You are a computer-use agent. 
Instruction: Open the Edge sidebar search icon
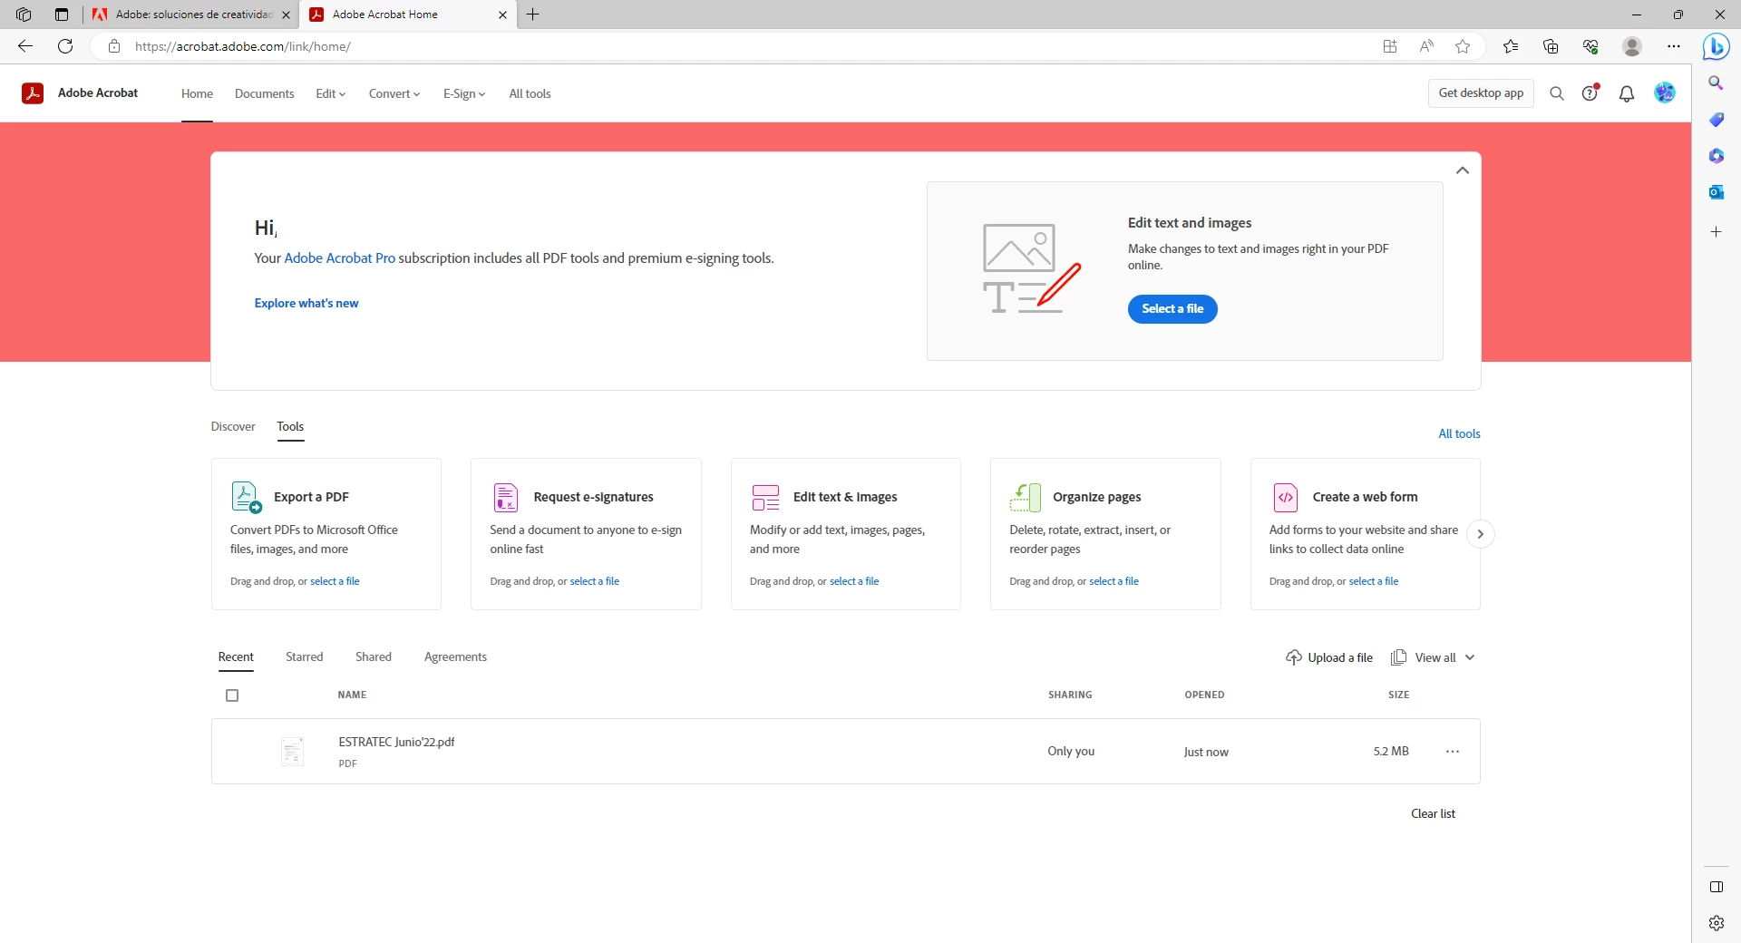1716,83
